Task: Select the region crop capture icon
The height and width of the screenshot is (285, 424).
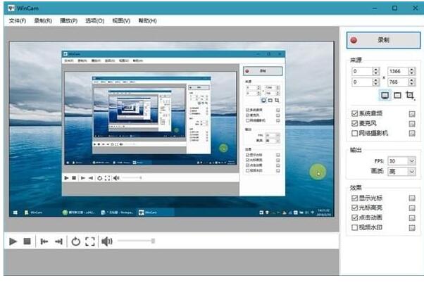Action: click(x=410, y=95)
